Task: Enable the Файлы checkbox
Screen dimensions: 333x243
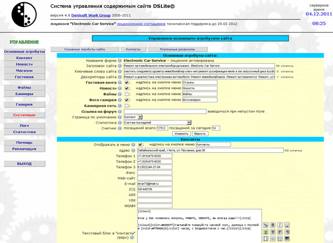Action: coord(127,94)
